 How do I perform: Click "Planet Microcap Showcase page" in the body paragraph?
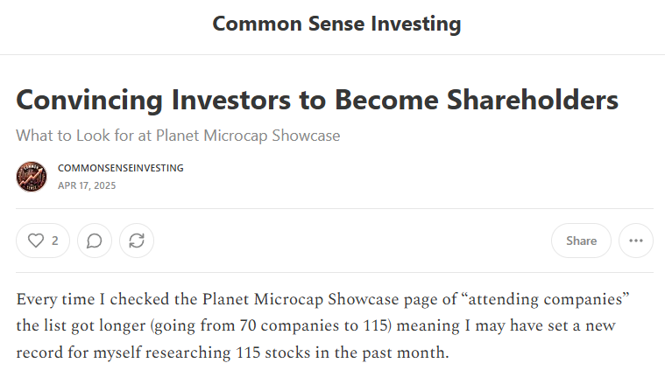[321, 299]
